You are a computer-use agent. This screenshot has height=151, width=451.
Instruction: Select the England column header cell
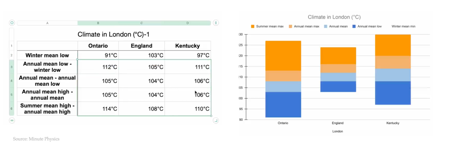[x=141, y=46]
